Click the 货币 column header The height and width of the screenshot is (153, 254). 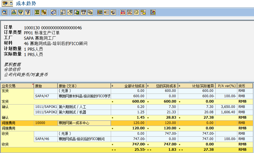[245, 86]
